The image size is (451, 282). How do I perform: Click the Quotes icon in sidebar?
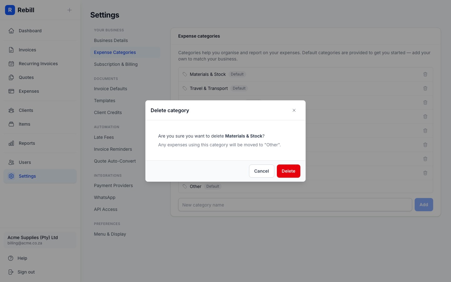coord(11,77)
